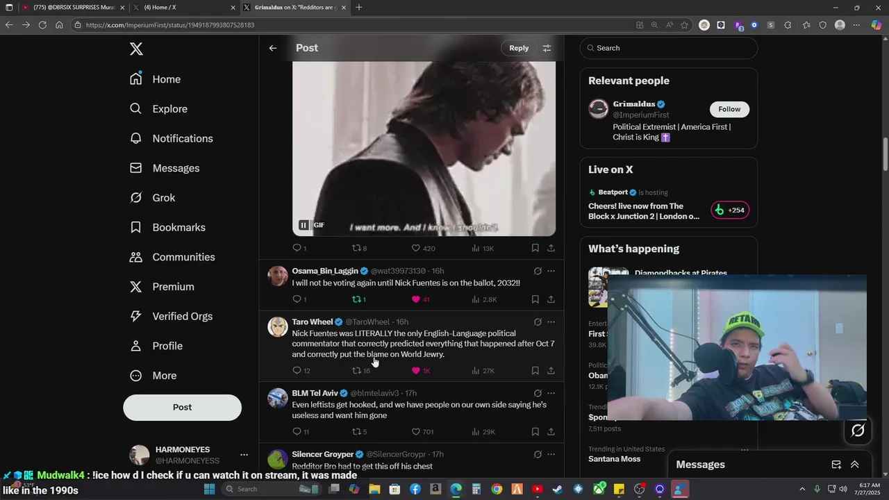Pause the playing GIF
This screenshot has width=889, height=500.
click(304, 225)
